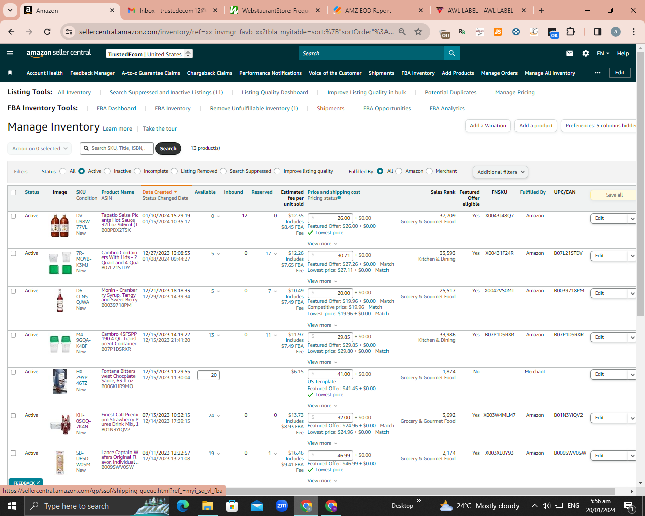Switch to the WebstaurantStore tab
Screen dimensions: 645x516
(275, 10)
